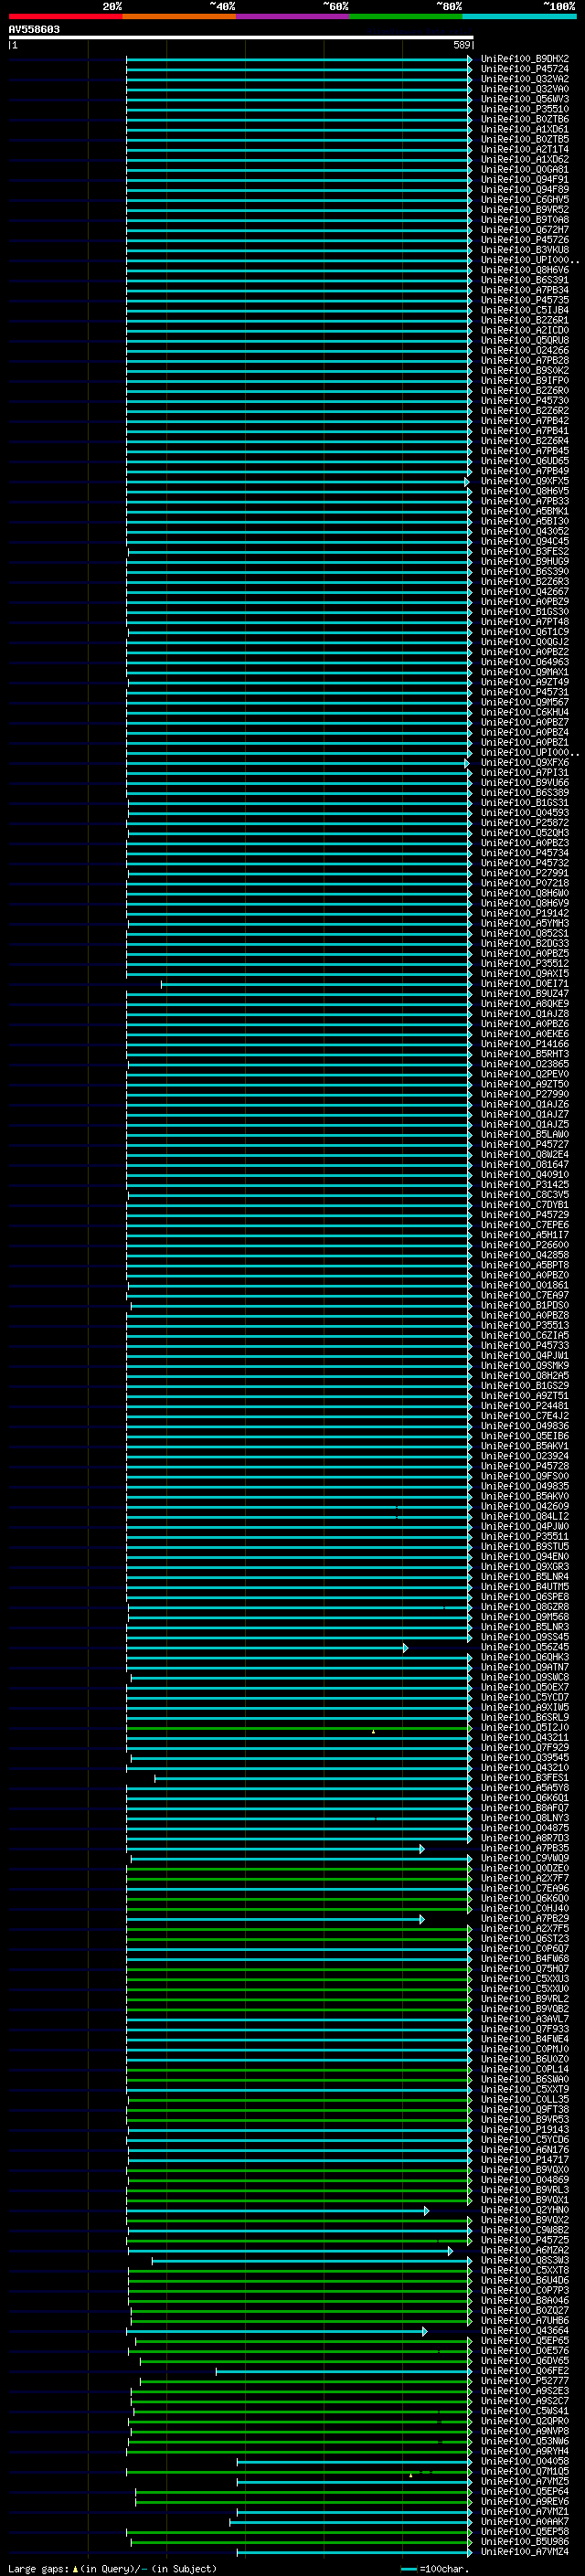Click the UniRef100_Q43664 entry
585x2576 pixels.
525,2330
